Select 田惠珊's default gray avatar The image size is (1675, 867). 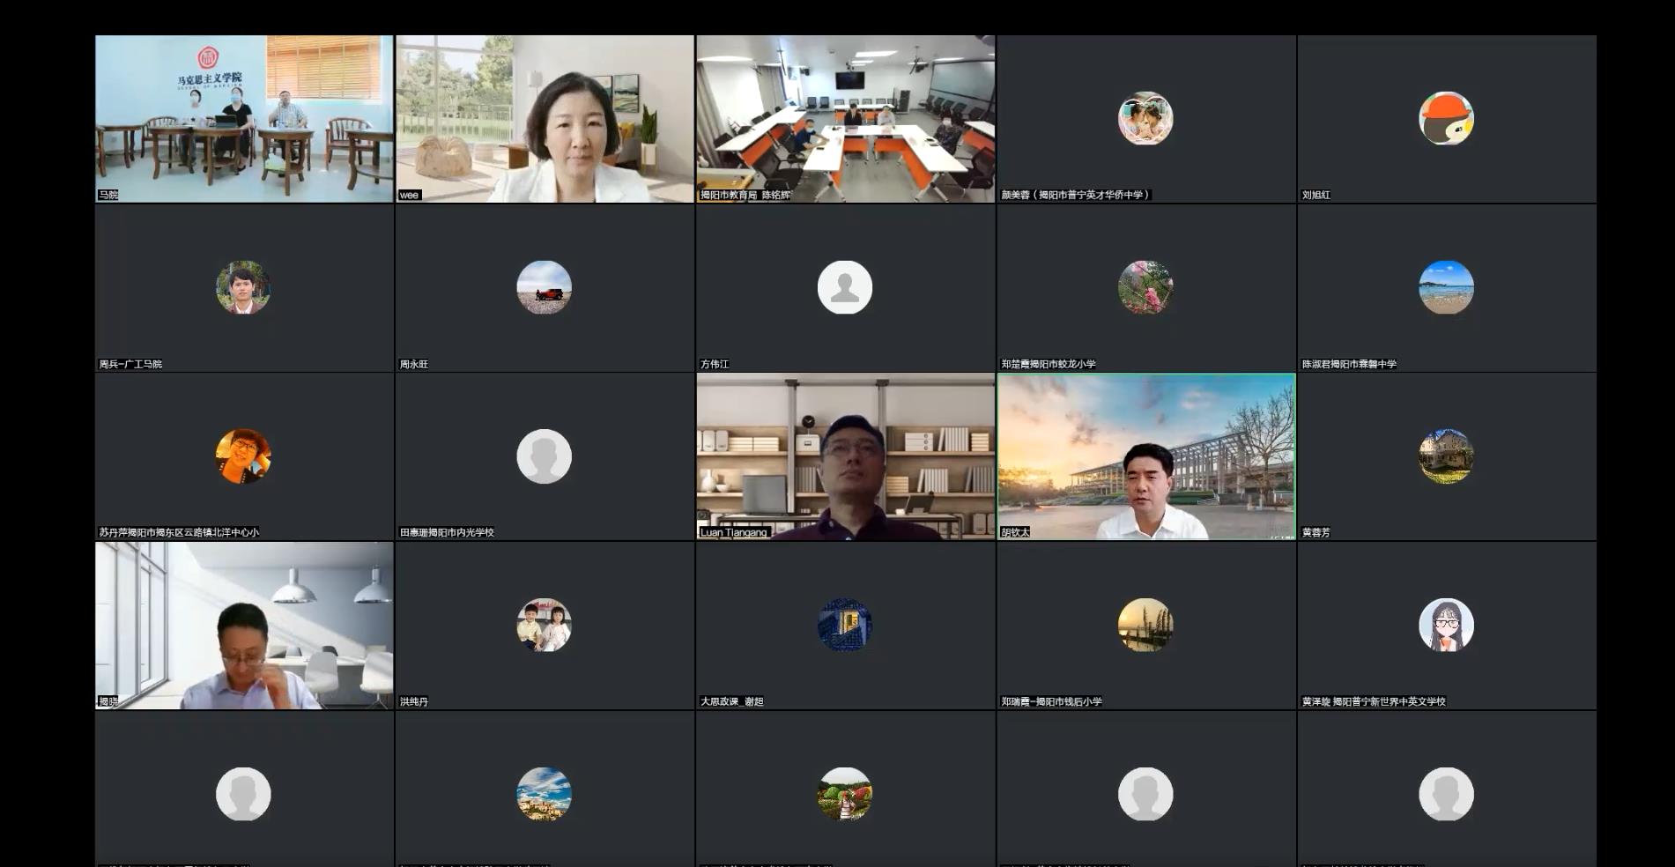pyautogui.click(x=544, y=456)
